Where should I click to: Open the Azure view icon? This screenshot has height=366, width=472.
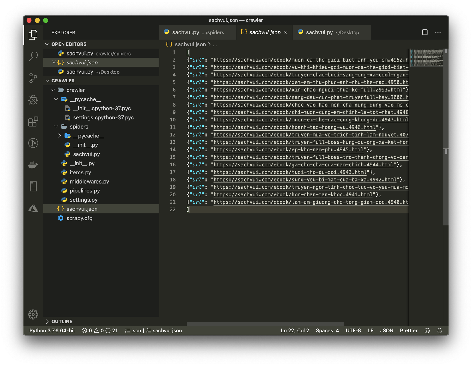[x=33, y=208]
